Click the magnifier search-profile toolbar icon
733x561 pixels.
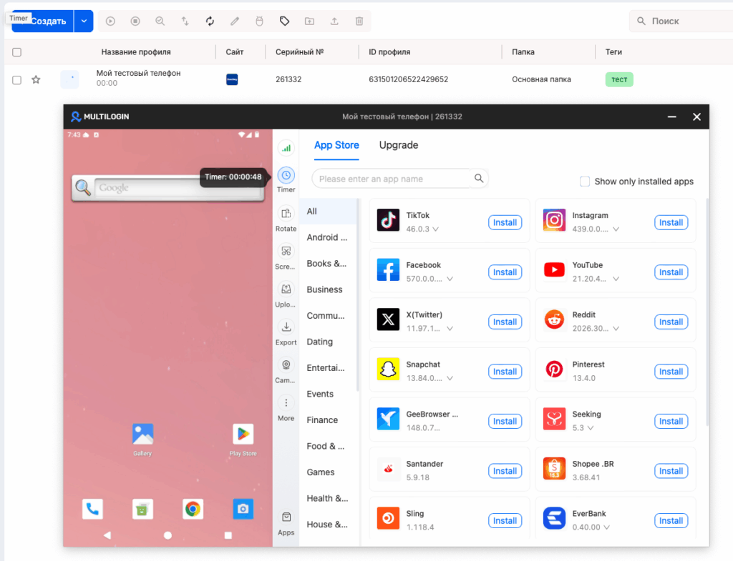160,21
